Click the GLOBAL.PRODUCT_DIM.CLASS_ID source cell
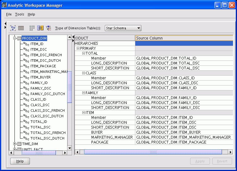Viewport: 237px width, 171px height. [x=184, y=78]
